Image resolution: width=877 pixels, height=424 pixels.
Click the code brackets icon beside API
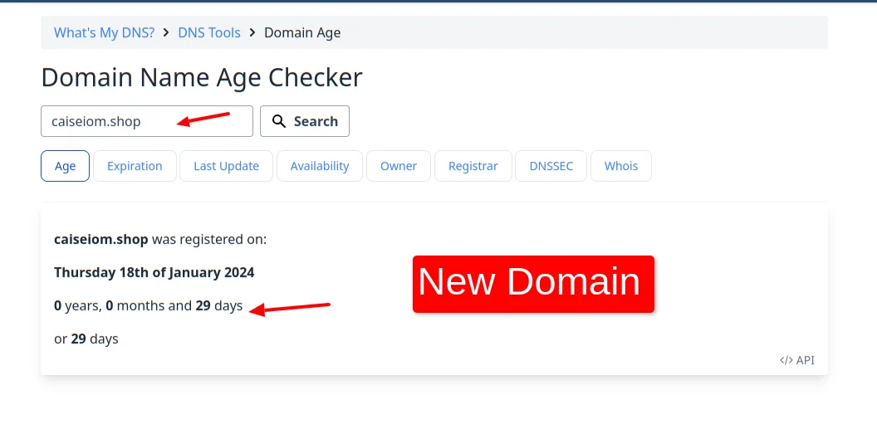pos(786,360)
